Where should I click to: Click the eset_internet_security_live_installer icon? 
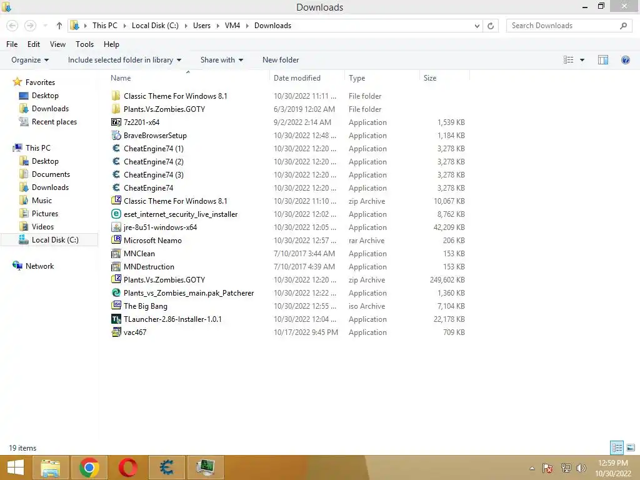[116, 214]
